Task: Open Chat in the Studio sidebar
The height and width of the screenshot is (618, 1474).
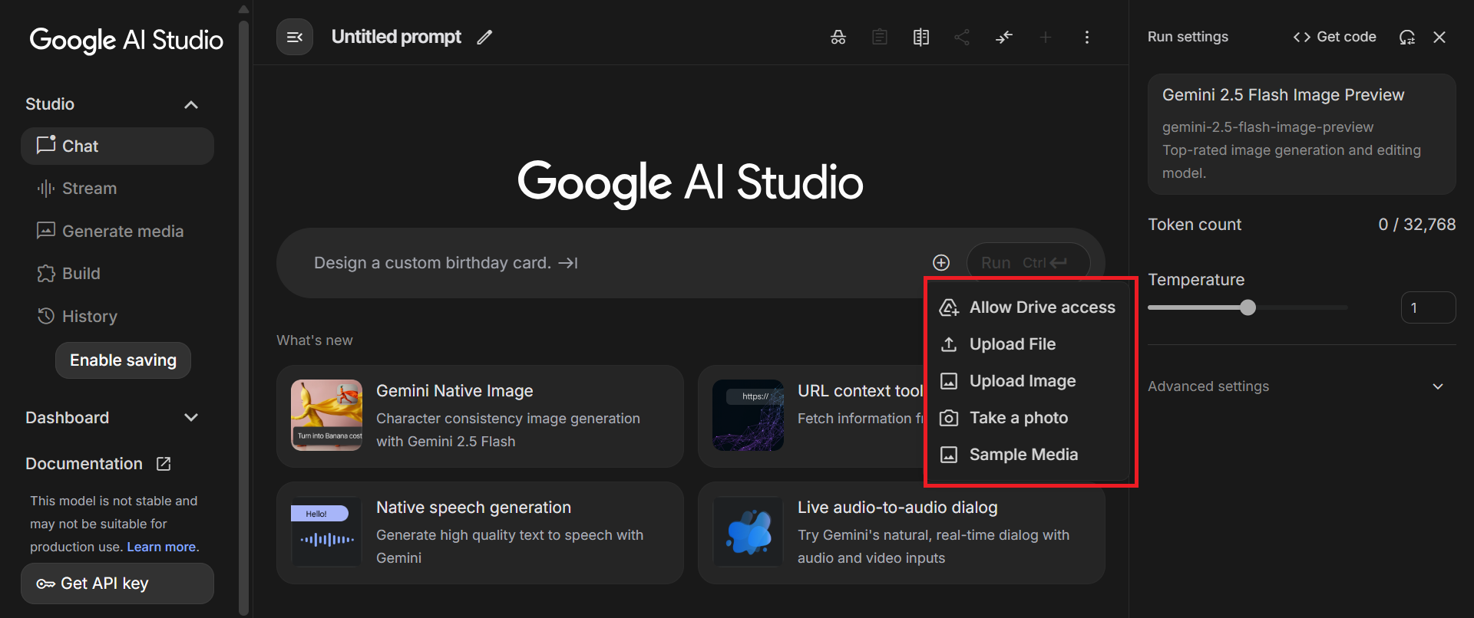Action: click(117, 146)
